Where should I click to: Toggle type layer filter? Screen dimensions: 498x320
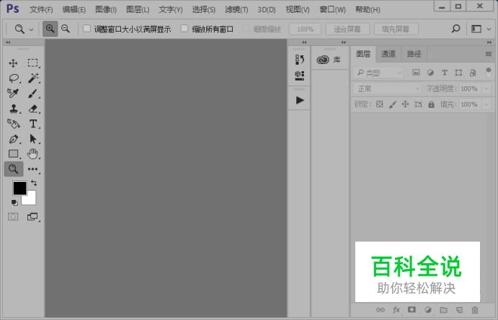tap(445, 73)
